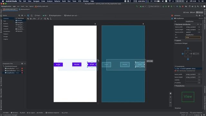Open Search Everywhere magnifier in top toolbar
This screenshot has width=206, height=116.
pyautogui.click(x=201, y=6)
